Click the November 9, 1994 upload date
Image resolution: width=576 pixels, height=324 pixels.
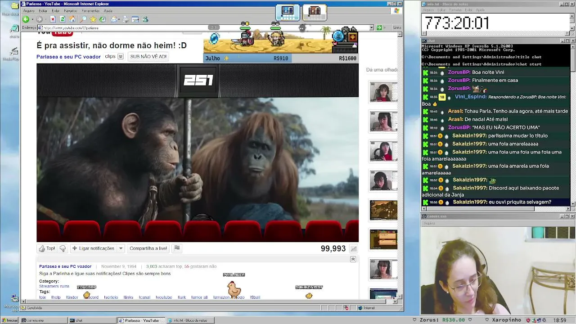[119, 266]
